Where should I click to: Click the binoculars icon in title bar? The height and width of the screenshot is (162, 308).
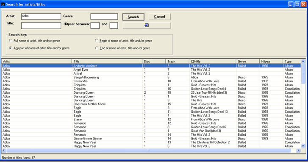3,4
